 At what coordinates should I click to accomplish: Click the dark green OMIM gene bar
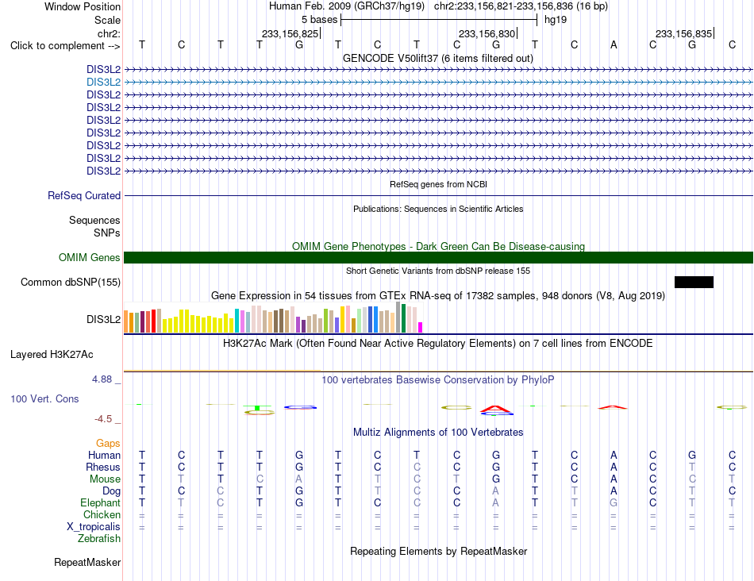click(439, 257)
